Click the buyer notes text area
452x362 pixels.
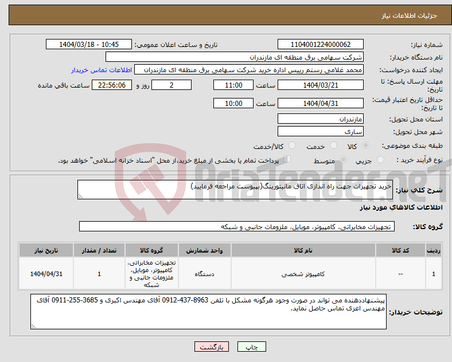click(208, 312)
